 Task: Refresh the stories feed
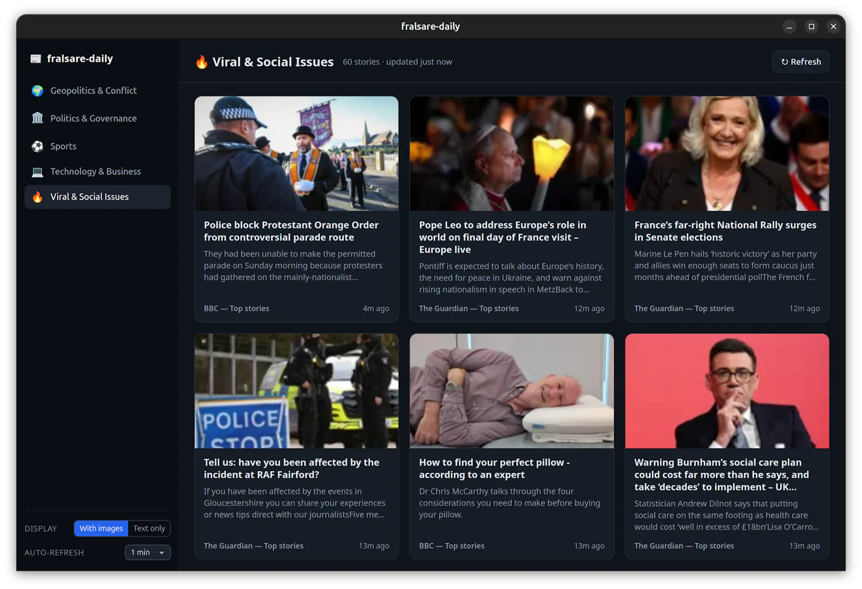tap(801, 62)
